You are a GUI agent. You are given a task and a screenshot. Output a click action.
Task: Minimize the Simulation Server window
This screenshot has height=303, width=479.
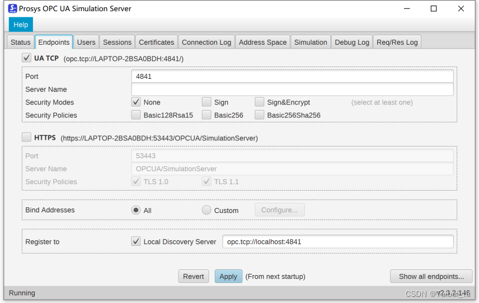point(407,8)
